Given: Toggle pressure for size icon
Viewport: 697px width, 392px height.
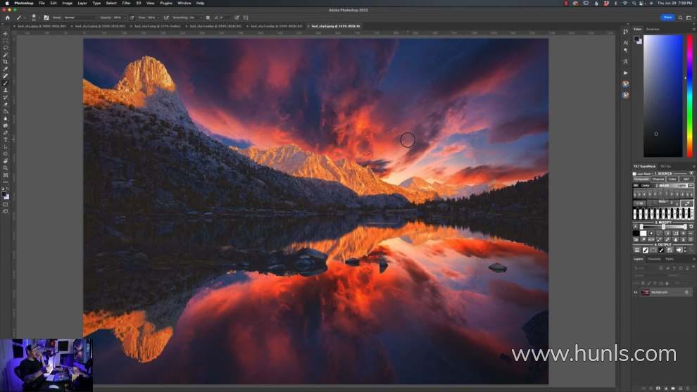Looking at the screenshot, I should tap(237, 18).
